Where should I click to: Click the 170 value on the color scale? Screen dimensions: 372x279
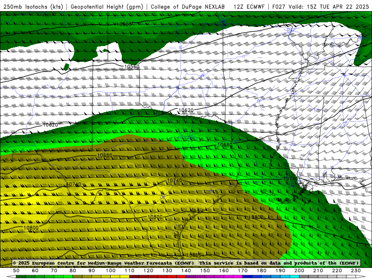[243, 271]
